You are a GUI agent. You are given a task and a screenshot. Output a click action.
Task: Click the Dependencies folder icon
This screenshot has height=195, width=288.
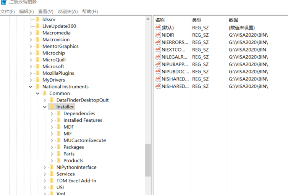coord(59,114)
